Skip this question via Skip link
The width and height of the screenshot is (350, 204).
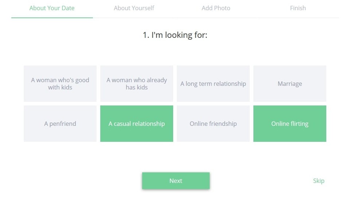(318, 181)
